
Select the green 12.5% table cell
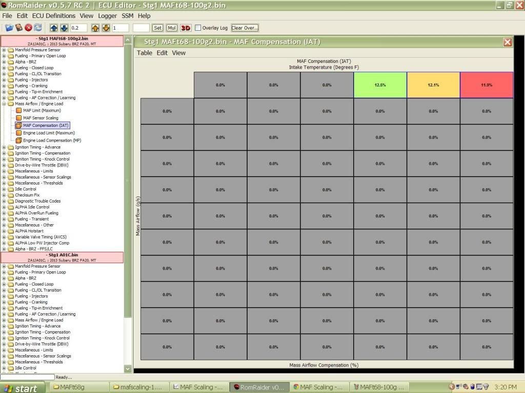point(380,85)
